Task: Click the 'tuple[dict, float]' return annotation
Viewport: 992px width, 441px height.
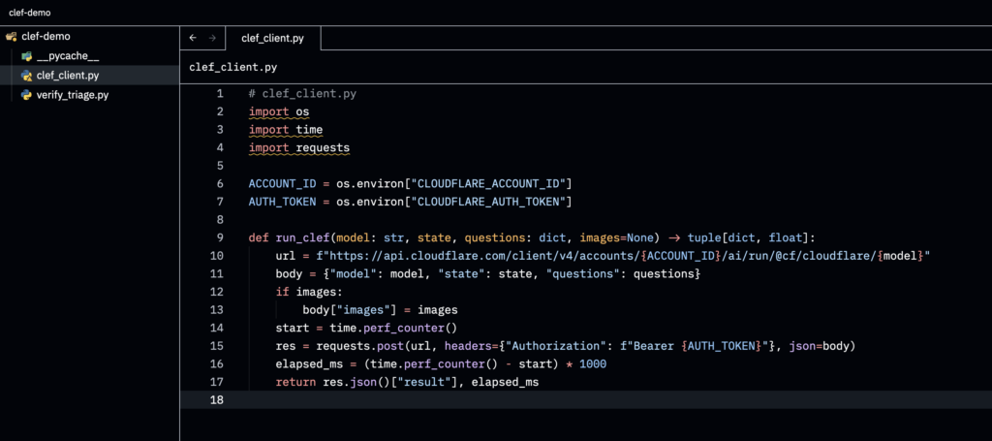Action: [x=747, y=237]
